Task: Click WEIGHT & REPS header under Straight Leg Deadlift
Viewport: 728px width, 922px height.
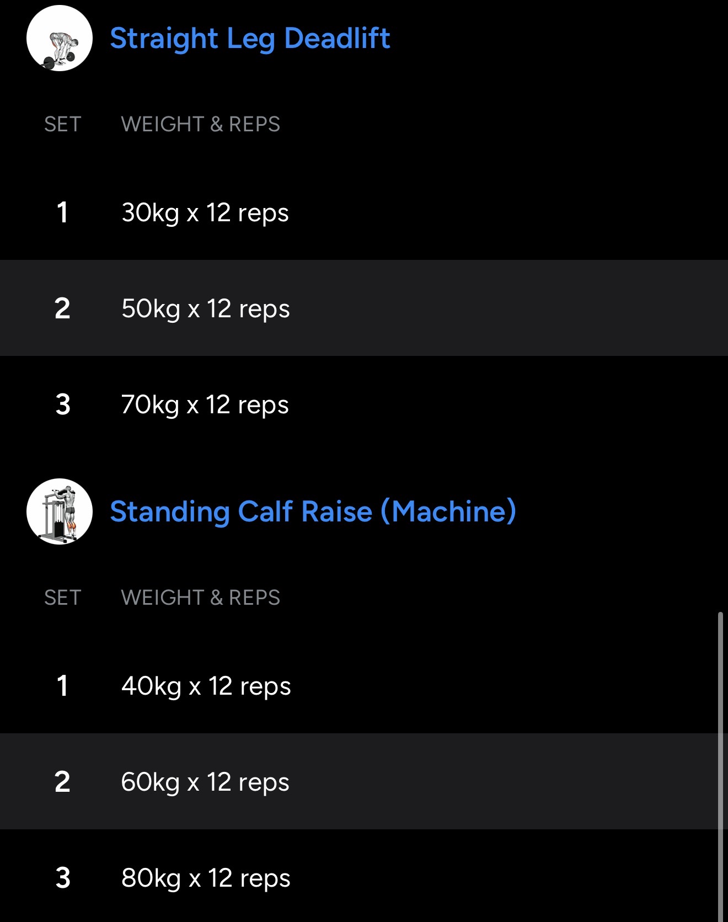Action: [200, 124]
